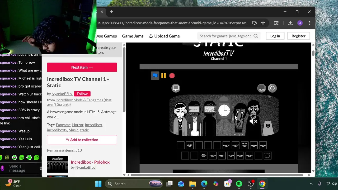
Task: Click the 'Next item →' button
Action: click(x=82, y=67)
